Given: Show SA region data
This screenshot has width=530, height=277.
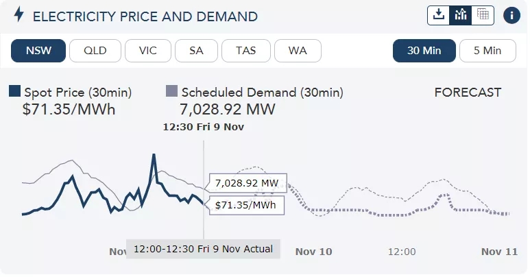Looking at the screenshot, I should click(196, 51).
